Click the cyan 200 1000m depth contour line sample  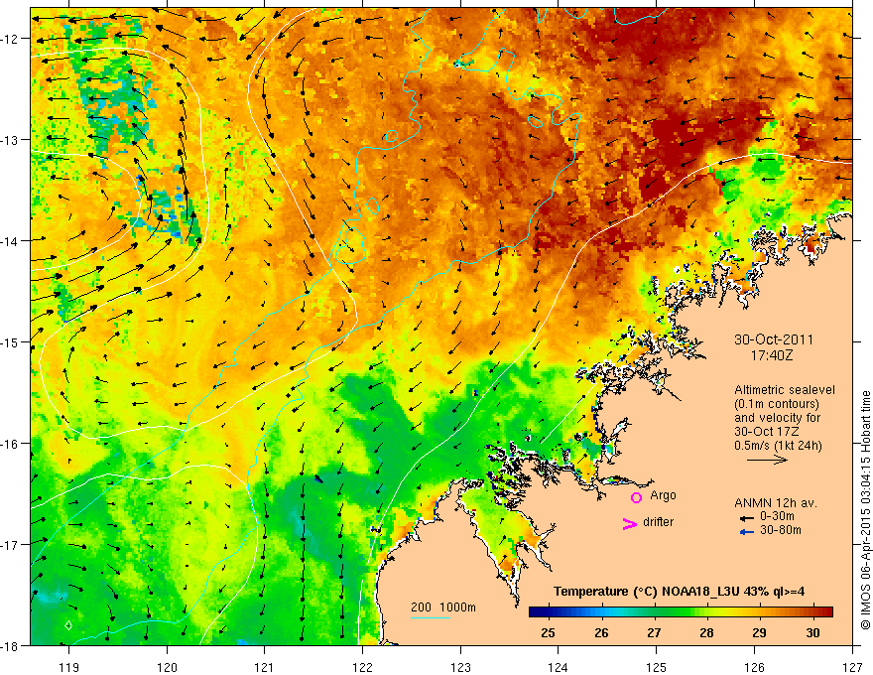pyautogui.click(x=431, y=617)
